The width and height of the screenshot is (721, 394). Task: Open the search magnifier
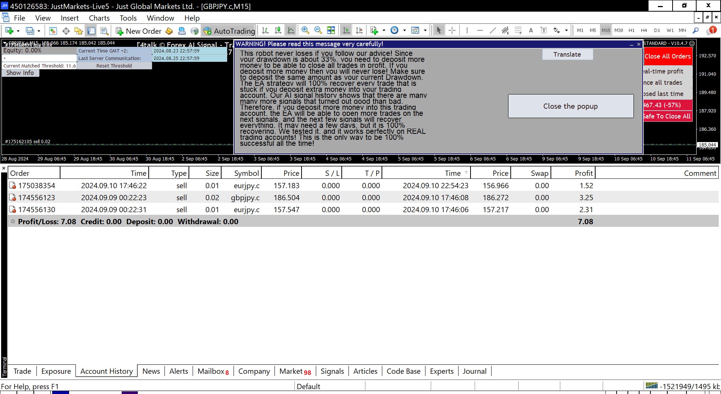point(696,31)
